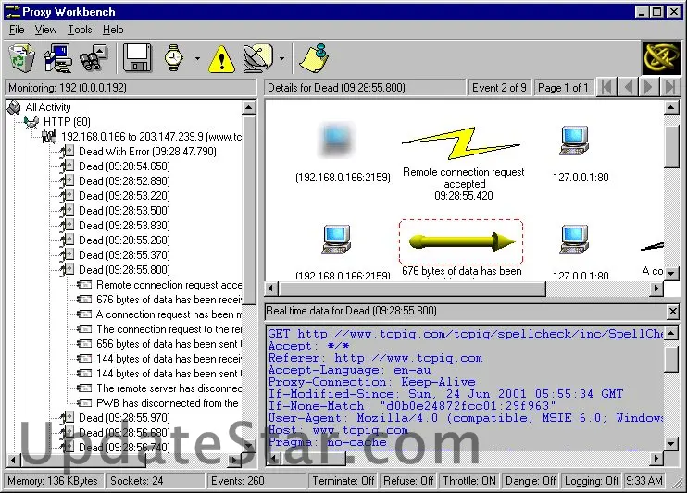The image size is (687, 493).
Task: Click the satellite dish icon
Action: 258,57
